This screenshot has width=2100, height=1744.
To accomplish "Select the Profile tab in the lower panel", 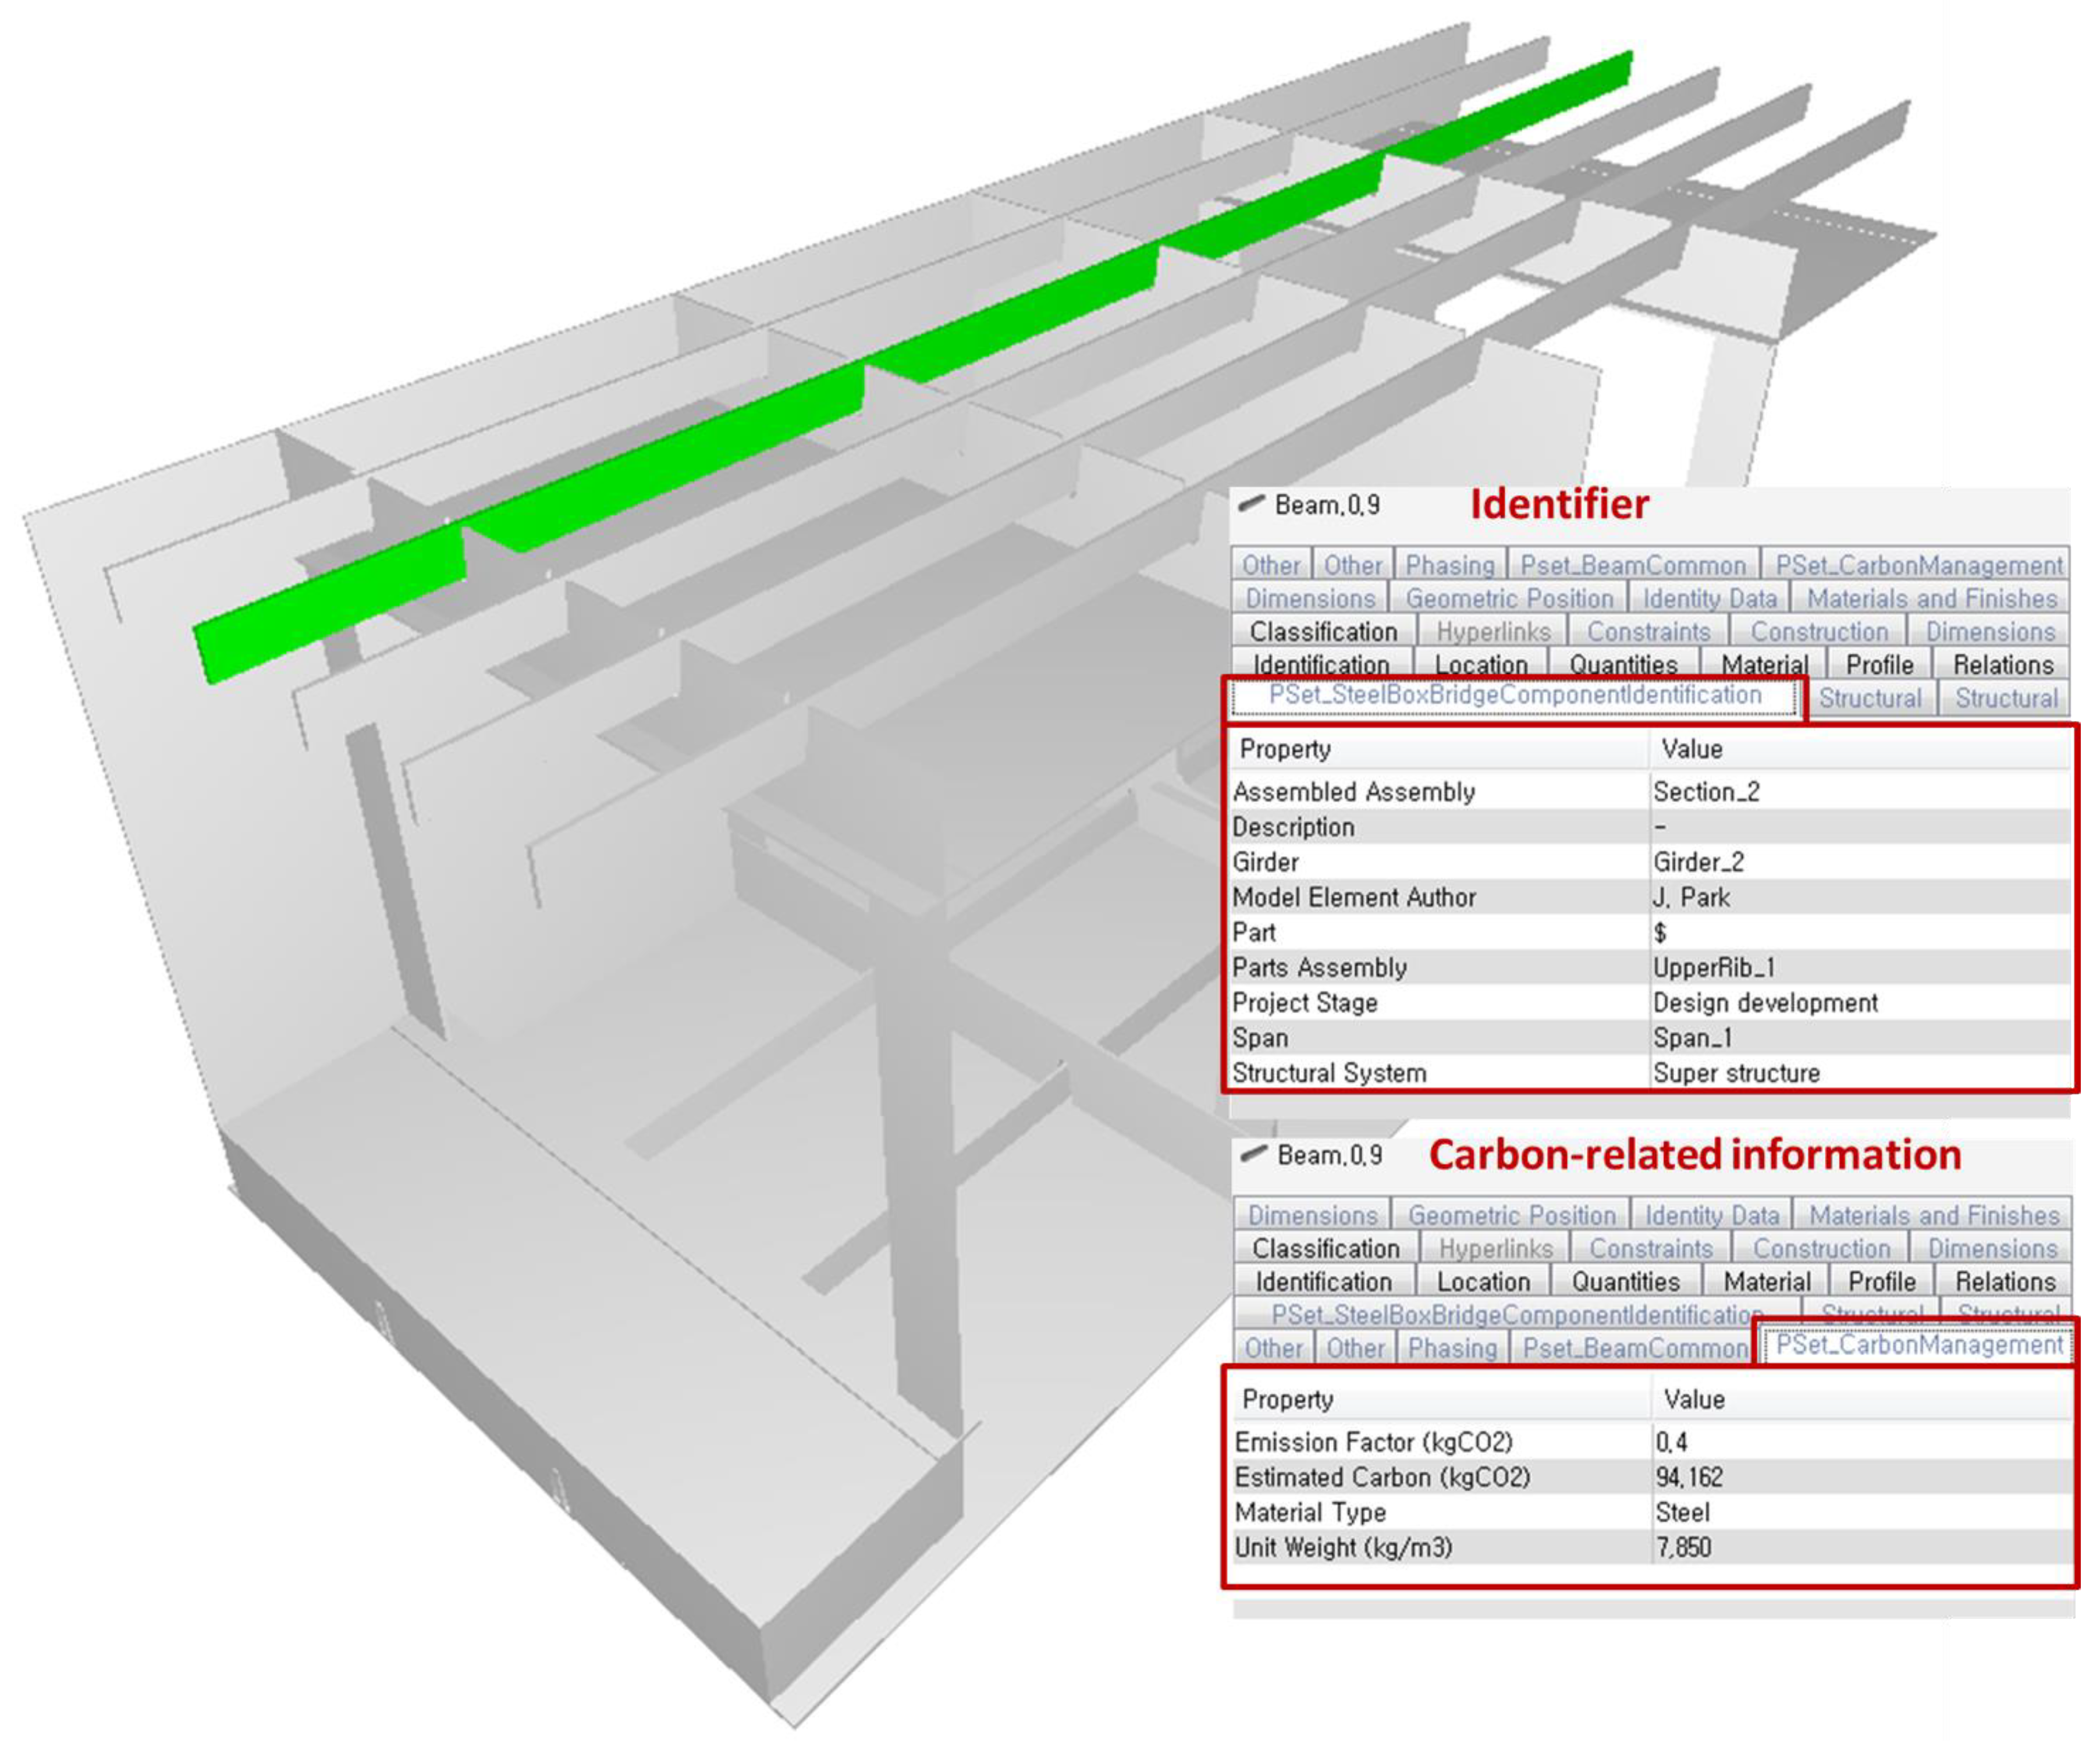I will click(x=1881, y=1281).
